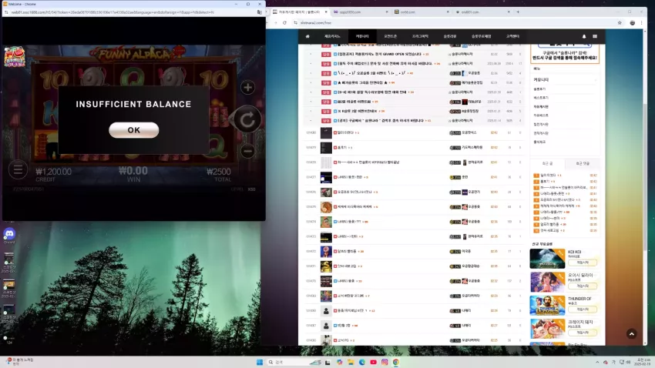
Task: Start the THUNDER OF free game
Action: coord(583,309)
